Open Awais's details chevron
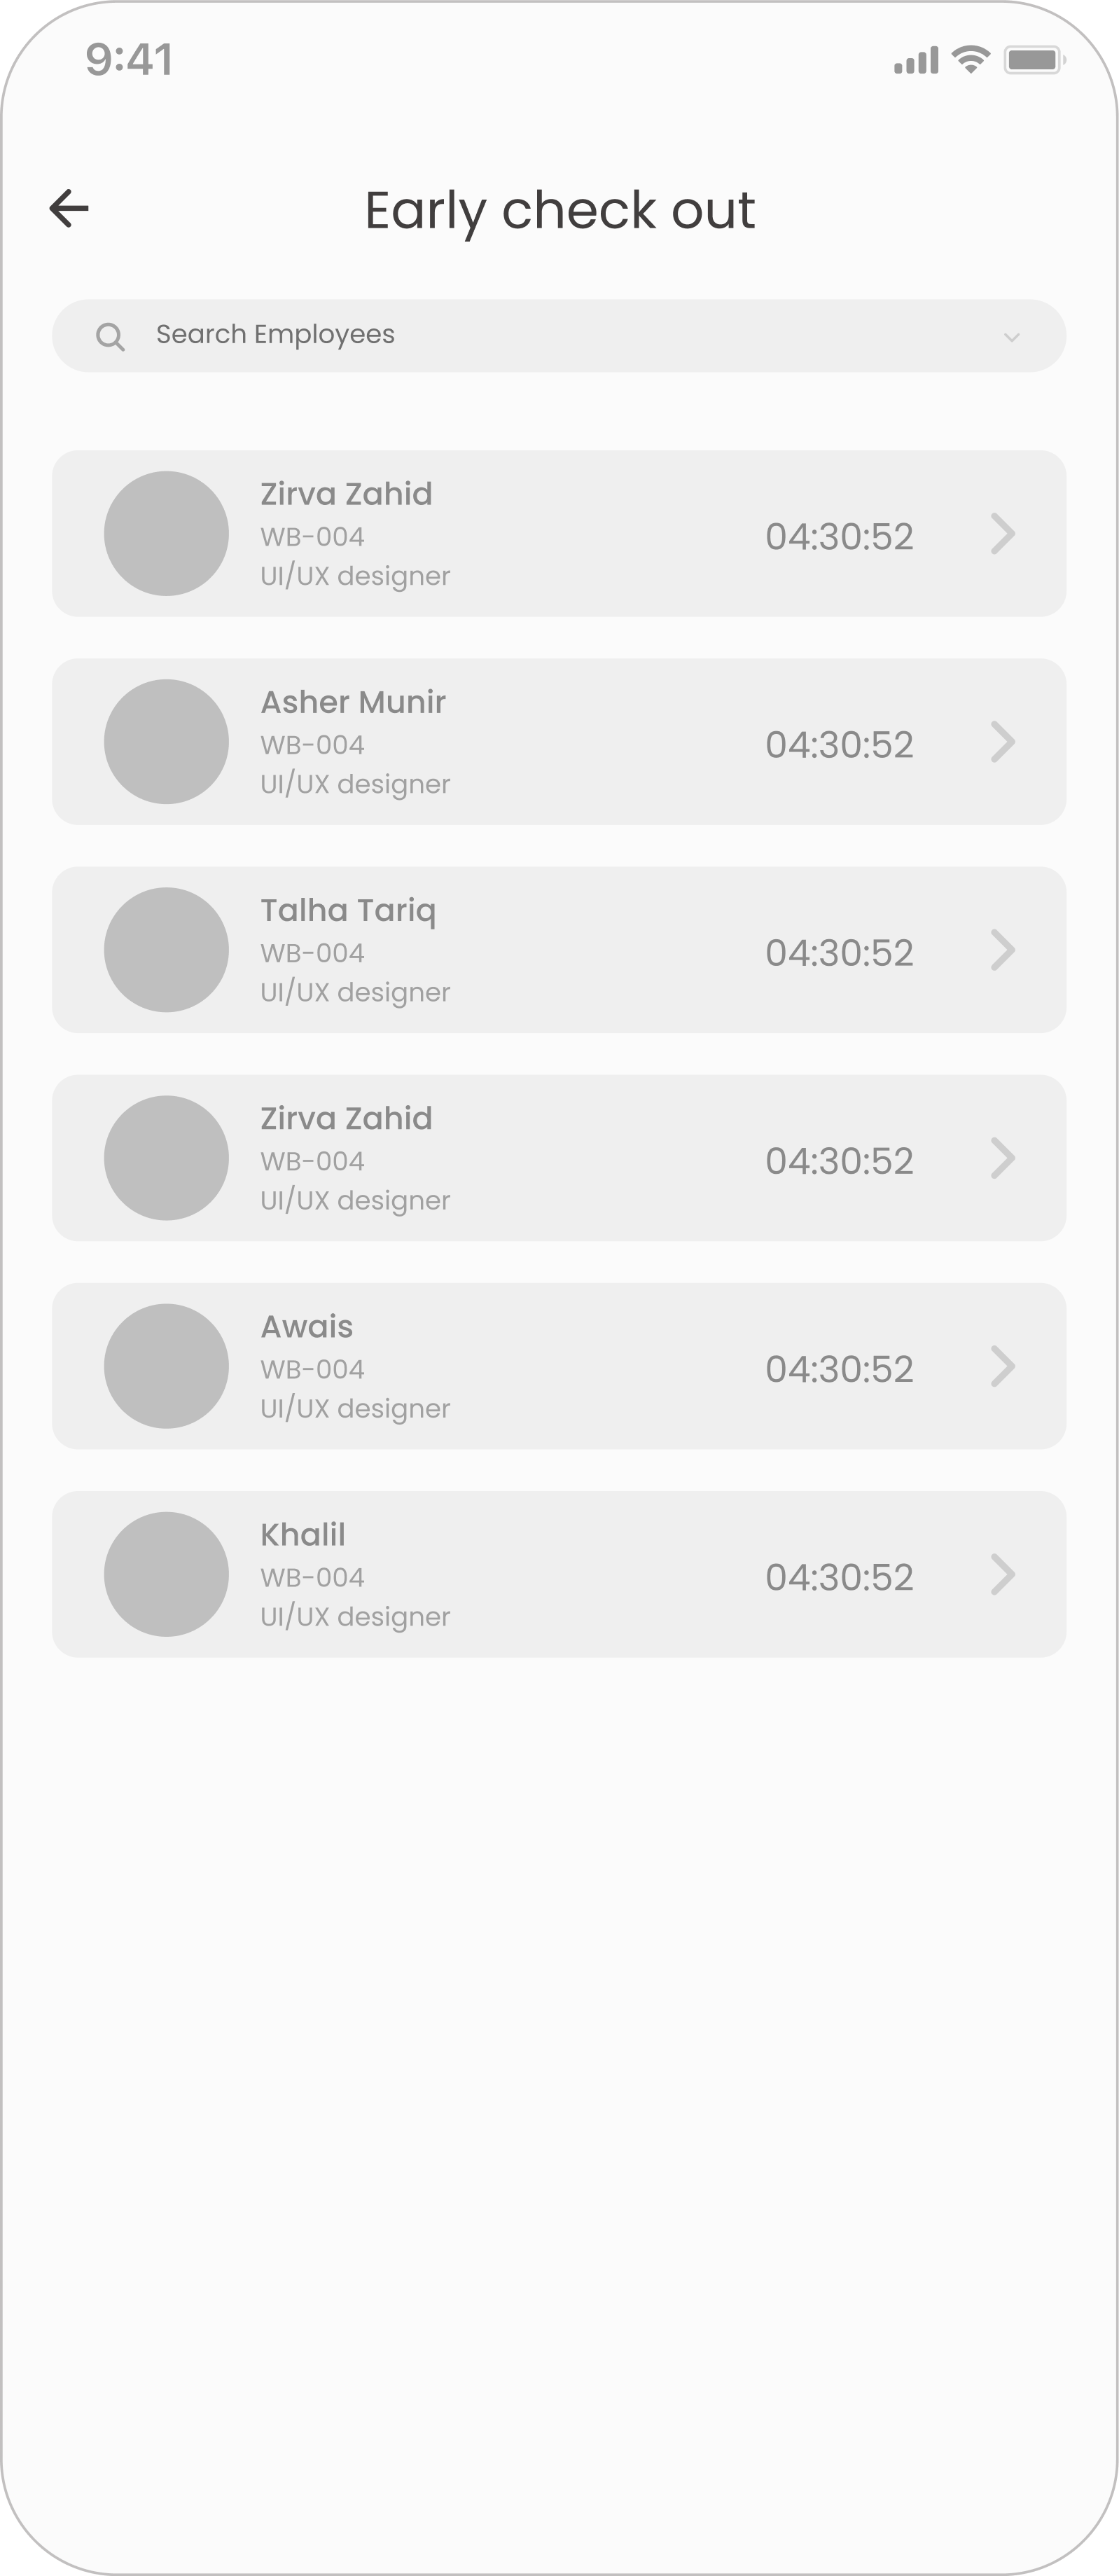The width and height of the screenshot is (1119, 2576). coord(1003,1366)
